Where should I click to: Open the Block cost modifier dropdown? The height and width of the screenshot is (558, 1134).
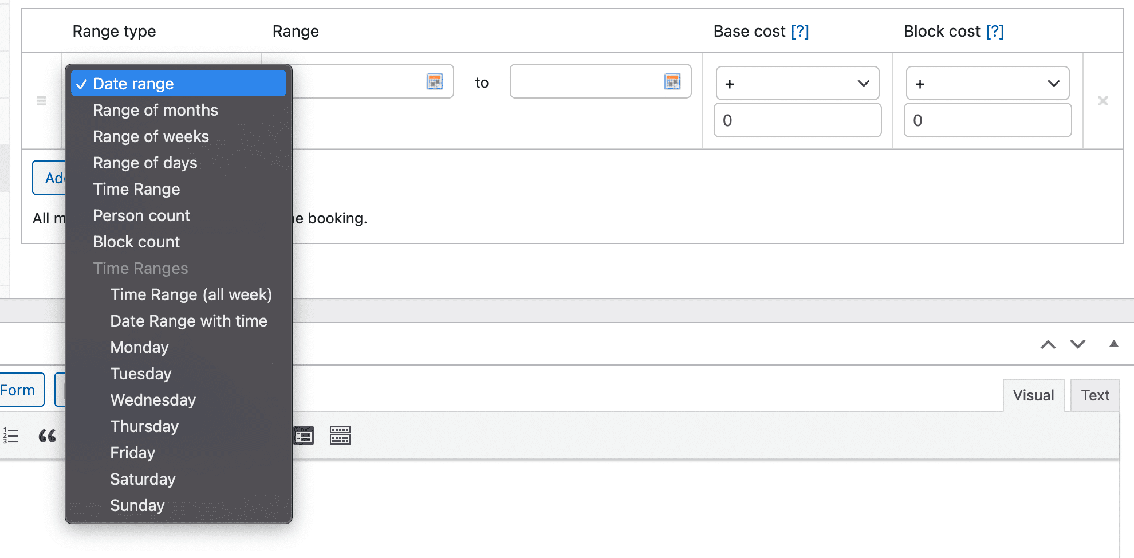(x=987, y=83)
